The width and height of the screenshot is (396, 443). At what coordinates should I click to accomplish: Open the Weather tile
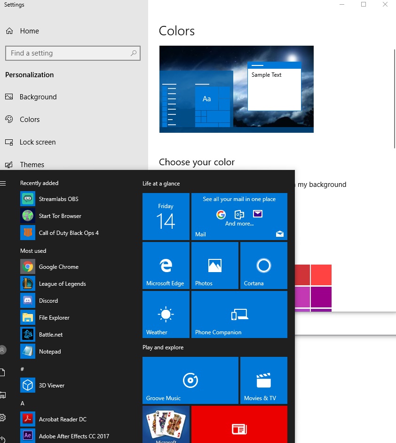[x=166, y=314]
